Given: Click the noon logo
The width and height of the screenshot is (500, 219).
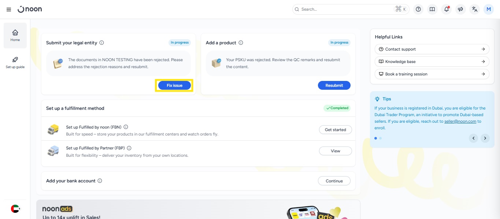Looking at the screenshot, I should coord(30,9).
